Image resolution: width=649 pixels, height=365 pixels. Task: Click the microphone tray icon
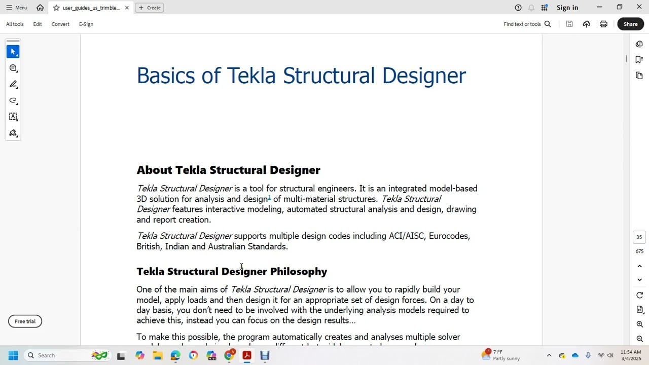[588, 355]
